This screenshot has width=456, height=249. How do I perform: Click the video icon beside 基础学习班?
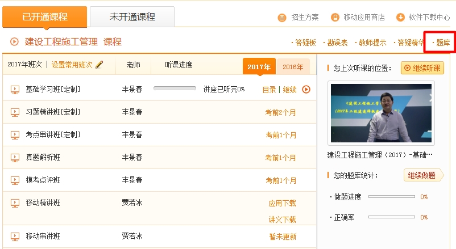click(15, 89)
